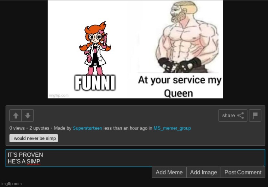The image size is (268, 187).
Task: Click the Add Meme button
Action: pyautogui.click(x=169, y=172)
